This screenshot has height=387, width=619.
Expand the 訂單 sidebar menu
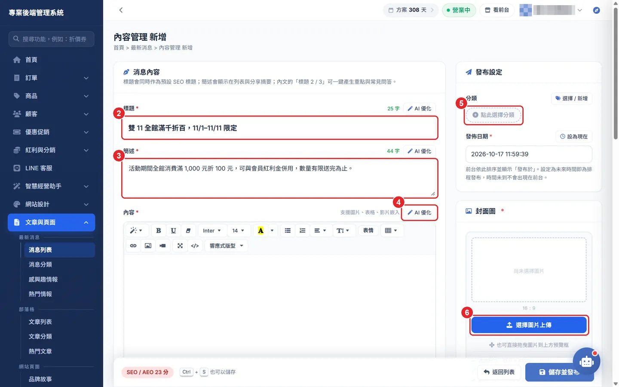[x=51, y=78]
